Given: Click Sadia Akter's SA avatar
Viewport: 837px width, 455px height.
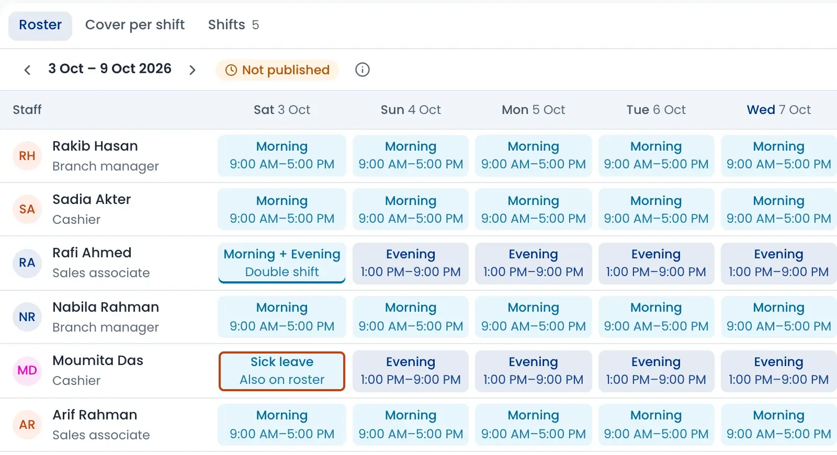Looking at the screenshot, I should [27, 209].
